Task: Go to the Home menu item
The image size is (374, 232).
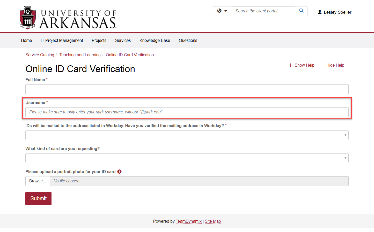Action: 26,40
